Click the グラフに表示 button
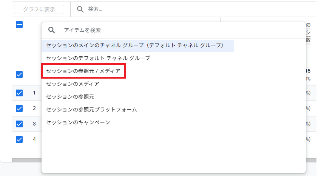 tap(39, 9)
